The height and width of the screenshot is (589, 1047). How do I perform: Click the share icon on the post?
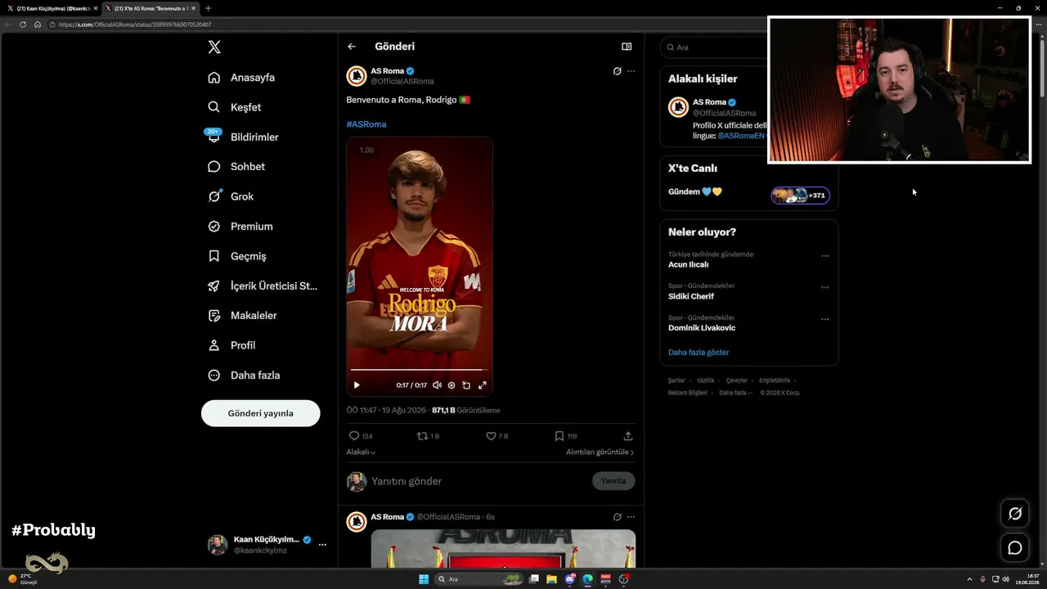coord(628,436)
